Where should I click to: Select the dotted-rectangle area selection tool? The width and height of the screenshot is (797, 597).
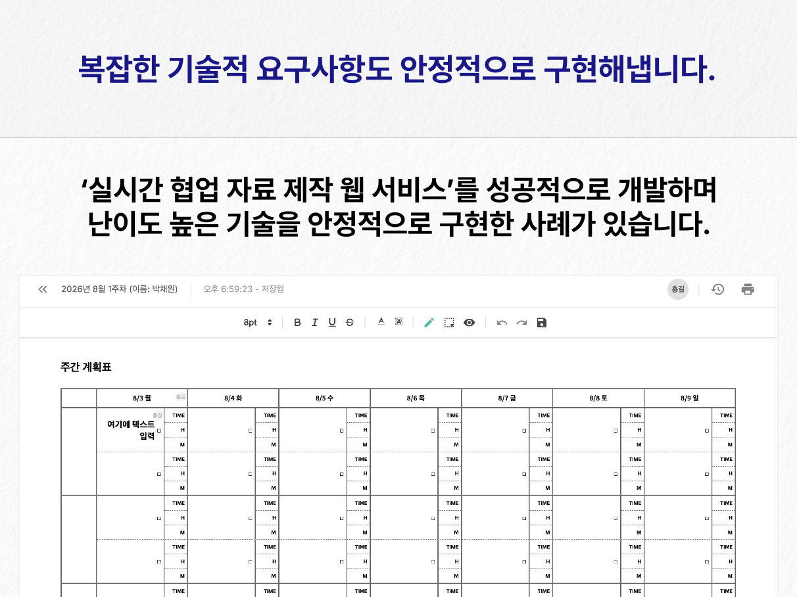[x=449, y=322]
